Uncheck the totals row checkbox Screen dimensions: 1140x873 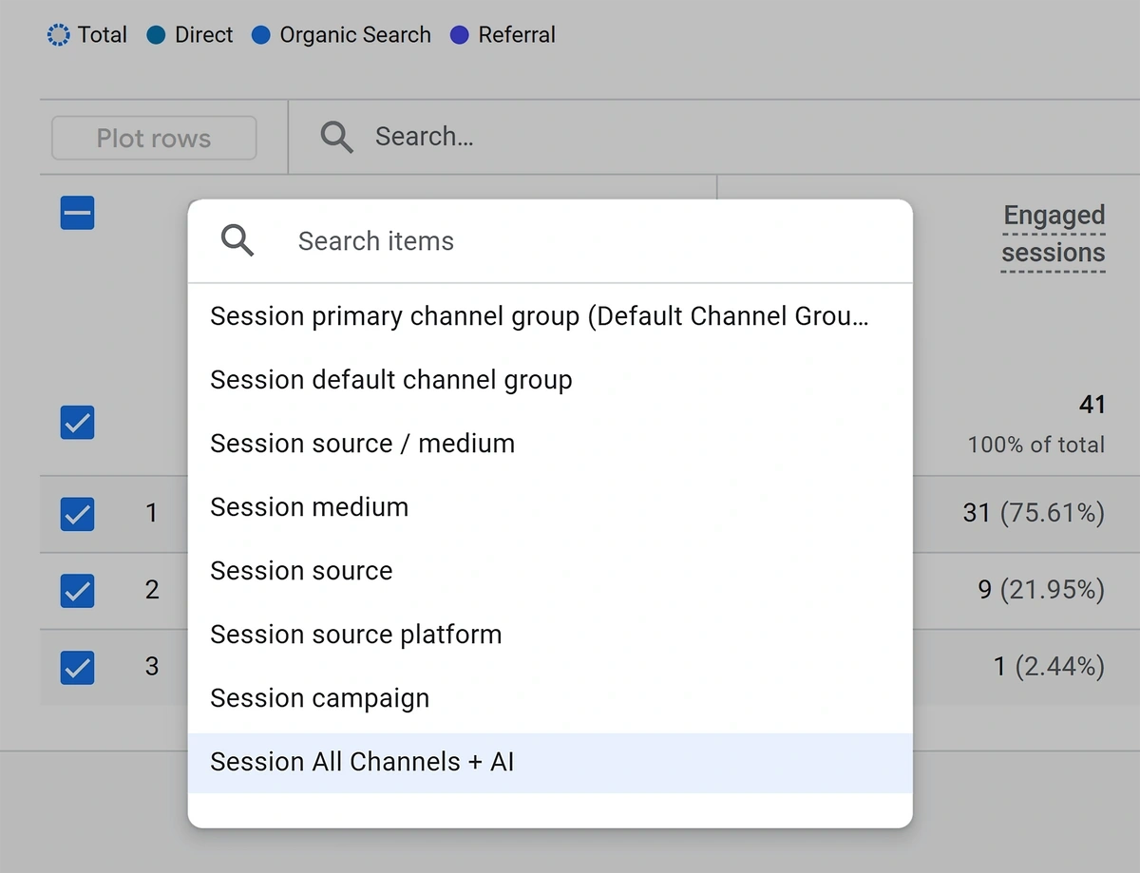[x=77, y=422]
